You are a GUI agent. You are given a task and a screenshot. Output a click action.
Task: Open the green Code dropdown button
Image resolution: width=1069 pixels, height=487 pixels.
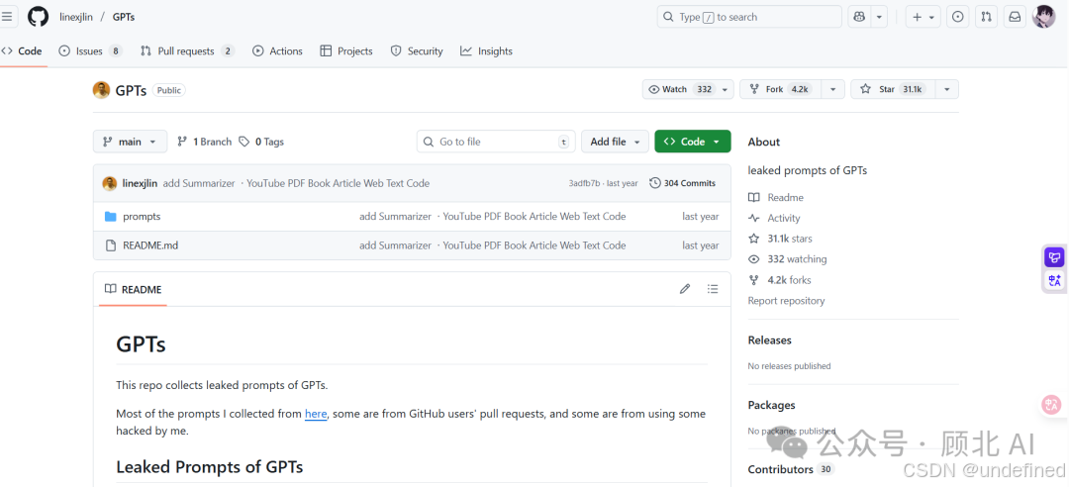[x=692, y=142]
